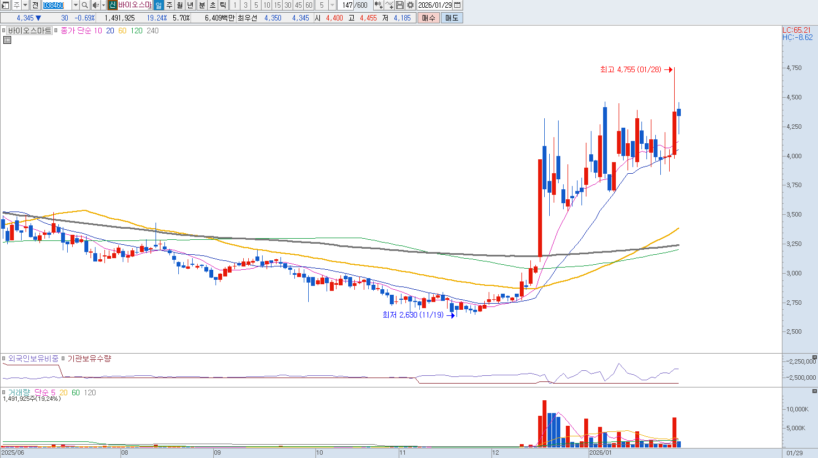Viewport: 818px width, 458px height.
Task: Expand the minute interval dropdown arrow
Action: tap(332, 5)
